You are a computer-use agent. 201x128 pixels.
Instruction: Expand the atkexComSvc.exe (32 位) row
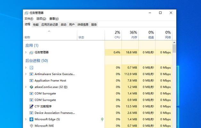pyautogui.click(x=26, y=87)
